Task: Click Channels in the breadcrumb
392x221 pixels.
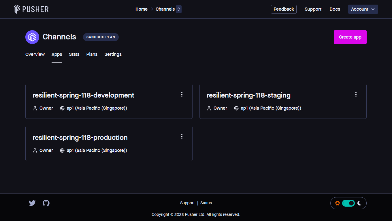Action: [165, 9]
